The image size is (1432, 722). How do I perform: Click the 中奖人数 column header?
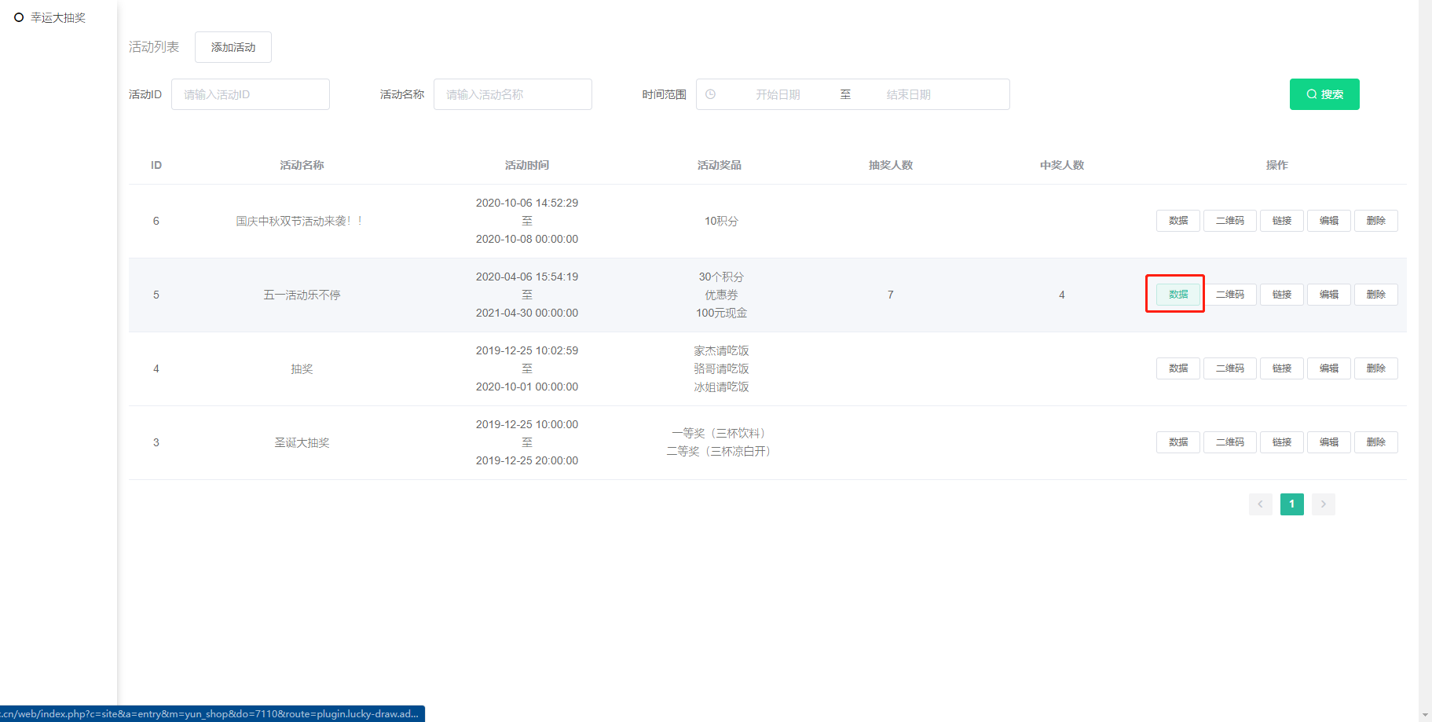1062,165
